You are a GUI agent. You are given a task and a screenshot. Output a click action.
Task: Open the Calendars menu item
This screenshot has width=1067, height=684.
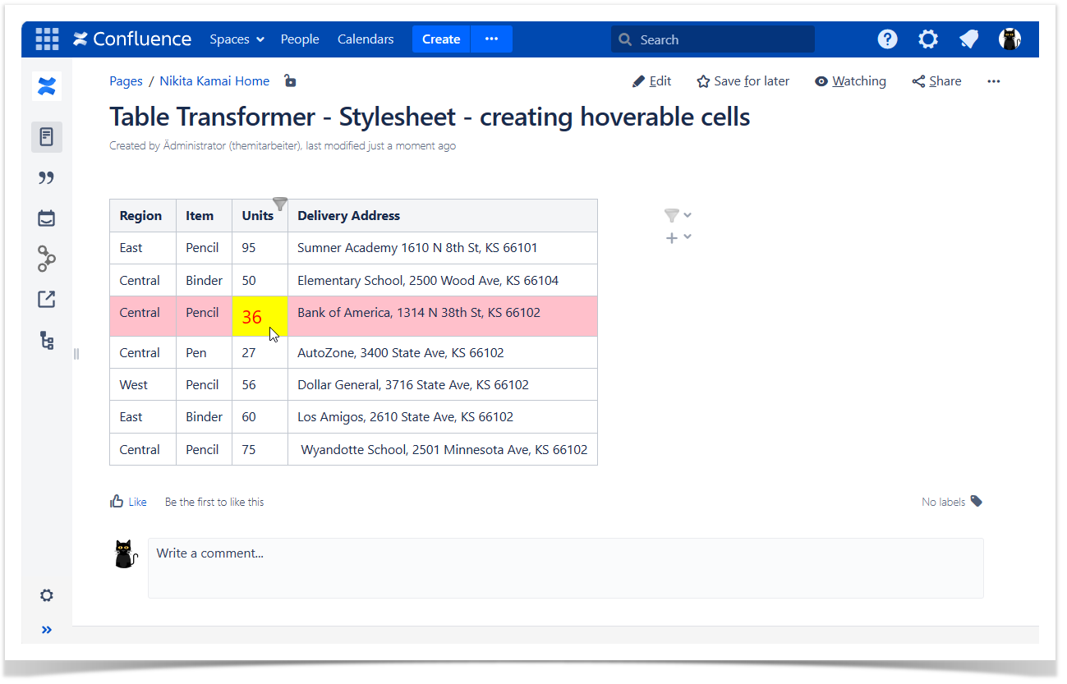pos(366,39)
